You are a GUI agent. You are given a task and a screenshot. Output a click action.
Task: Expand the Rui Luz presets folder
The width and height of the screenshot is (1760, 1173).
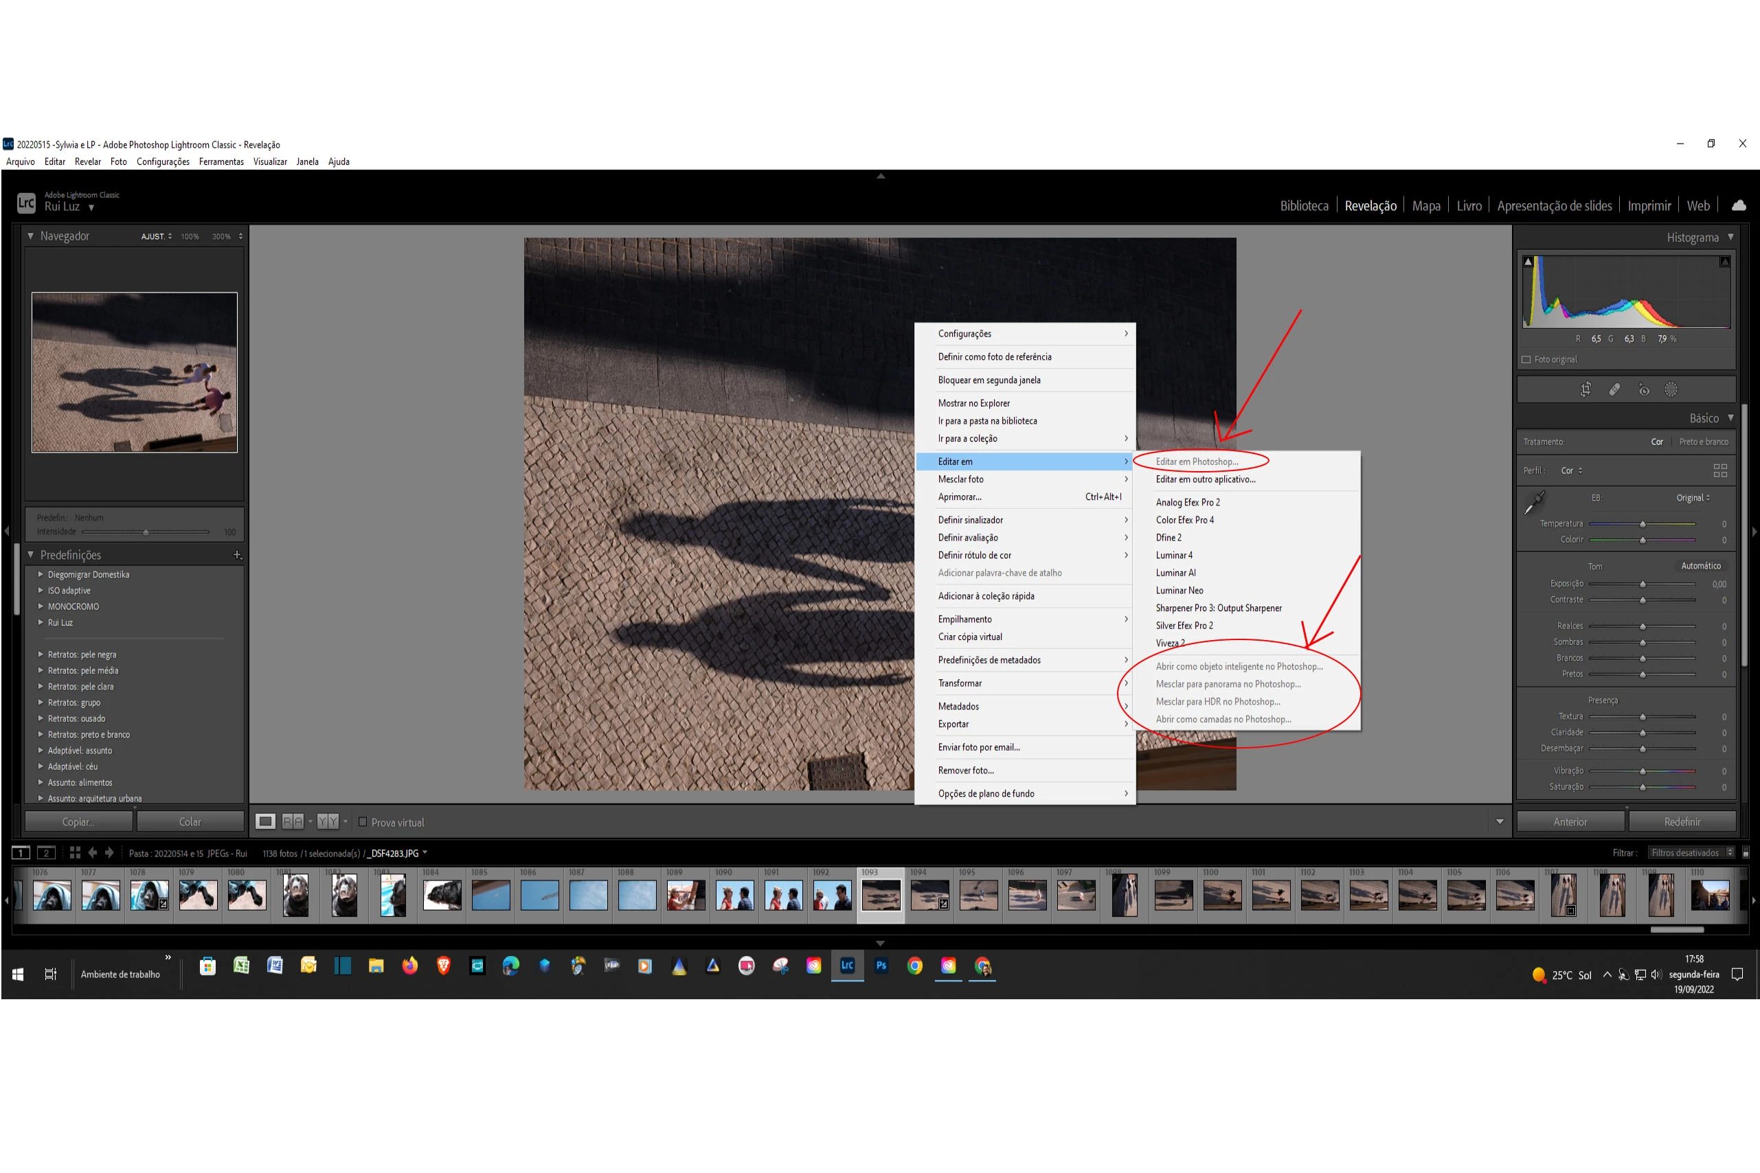tap(41, 622)
